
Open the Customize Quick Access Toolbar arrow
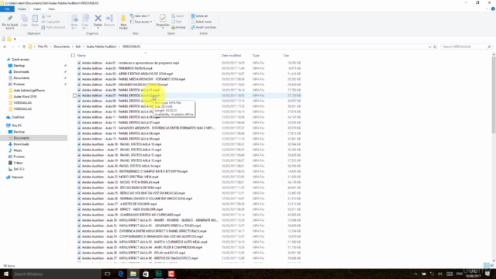pos(15,39)
